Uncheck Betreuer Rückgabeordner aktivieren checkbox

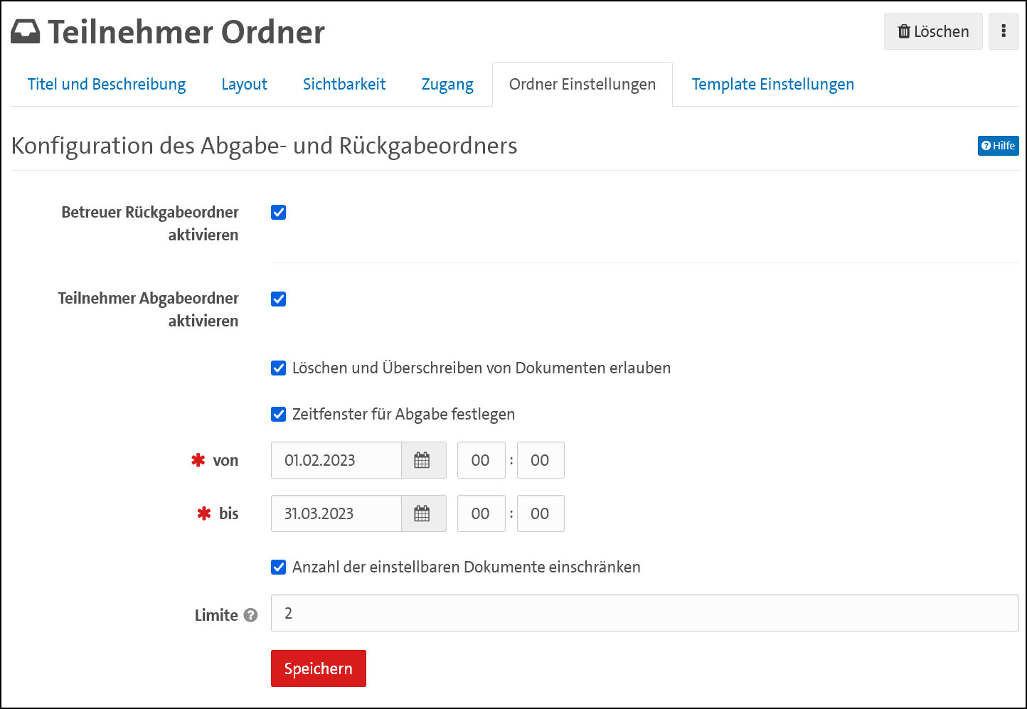click(x=279, y=213)
